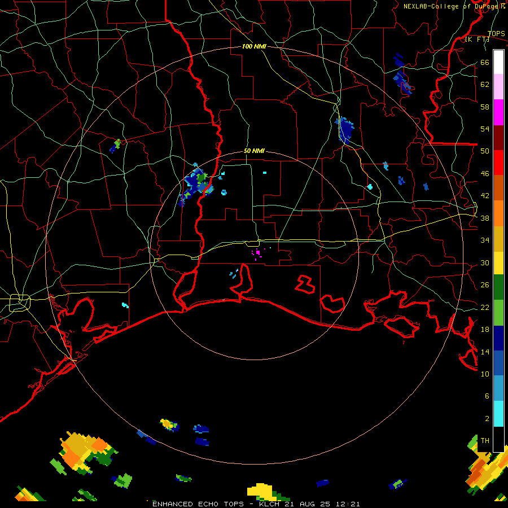508x508 pixels.
Task: Click the light pink legend swatch
Action: click(x=498, y=87)
